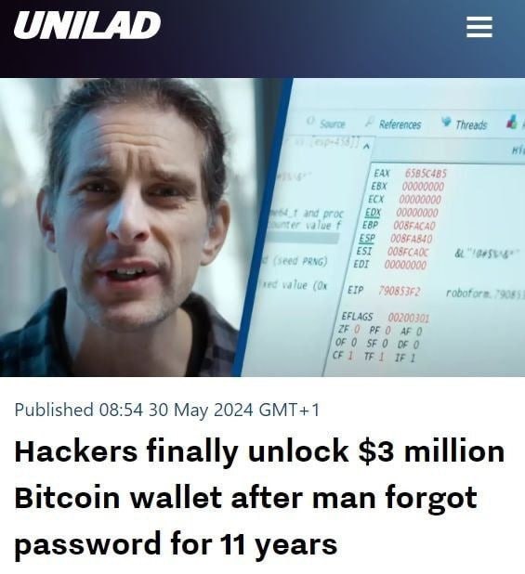525x574 pixels.
Task: Select the EIP value 790853F2
Action: point(399,292)
